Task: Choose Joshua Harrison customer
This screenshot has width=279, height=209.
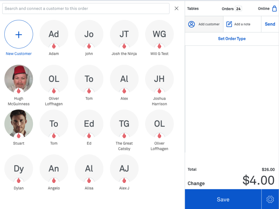Action: tap(159, 79)
